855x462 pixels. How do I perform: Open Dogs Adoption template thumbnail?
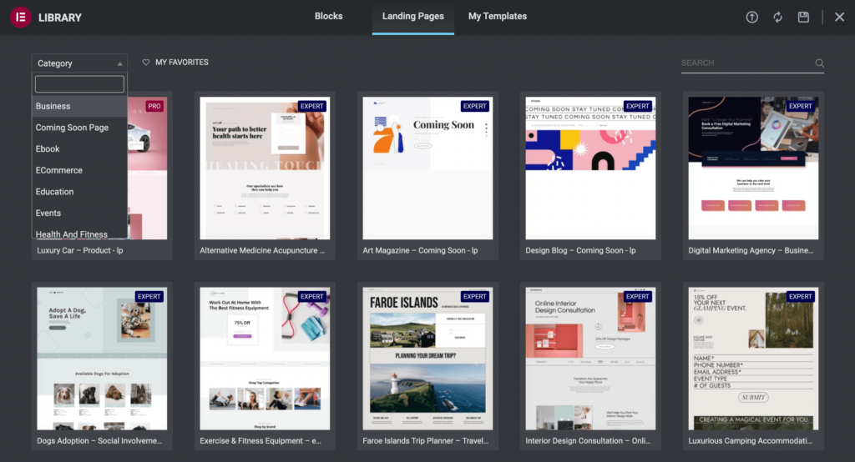pos(102,359)
